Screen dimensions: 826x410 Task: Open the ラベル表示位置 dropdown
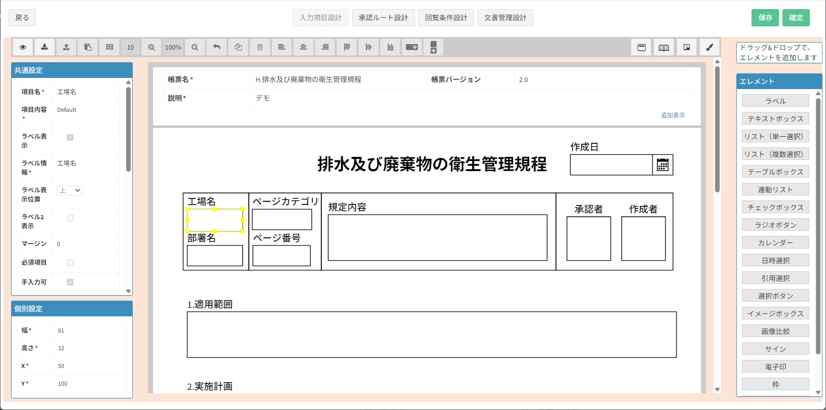tap(69, 191)
